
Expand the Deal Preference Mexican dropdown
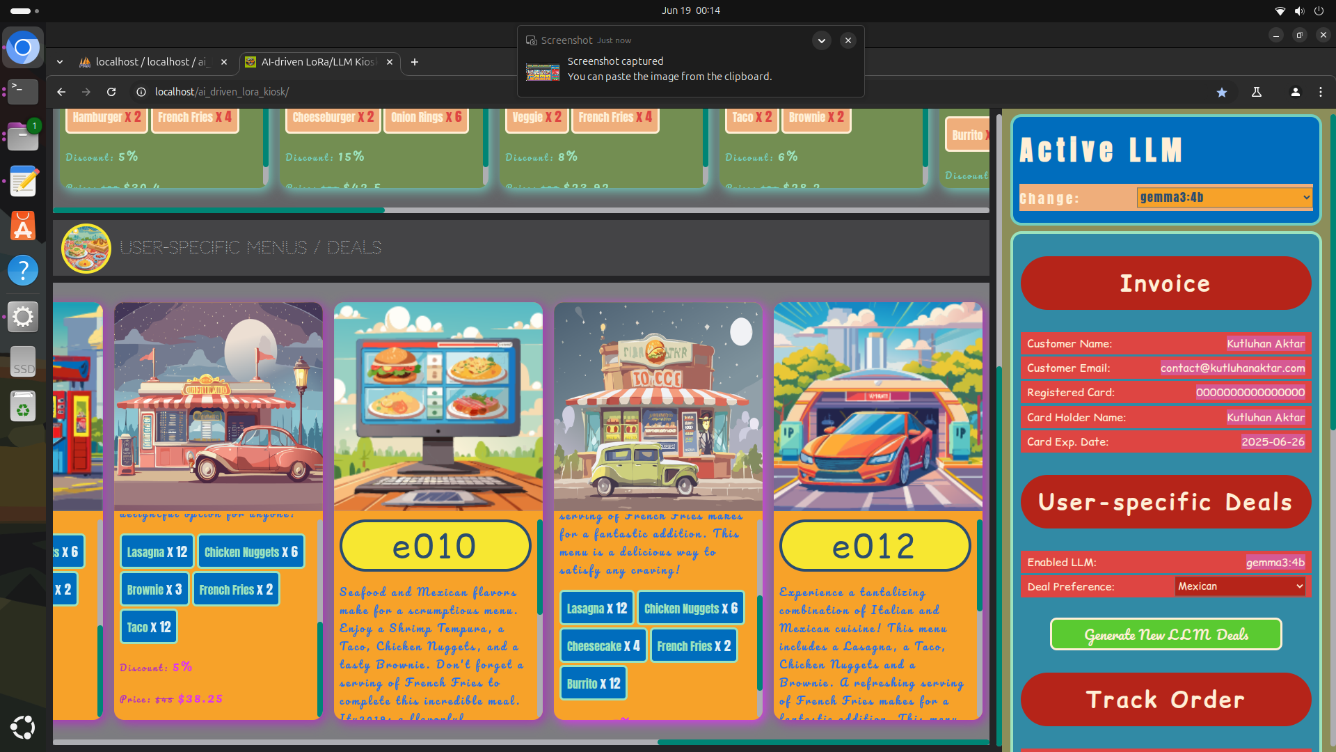[1239, 586]
